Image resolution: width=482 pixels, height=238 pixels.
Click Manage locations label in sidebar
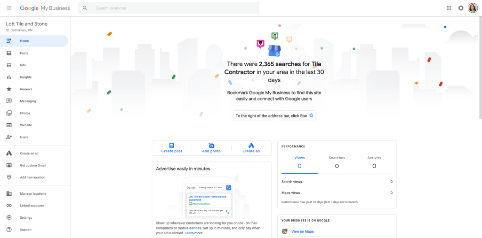33,193
